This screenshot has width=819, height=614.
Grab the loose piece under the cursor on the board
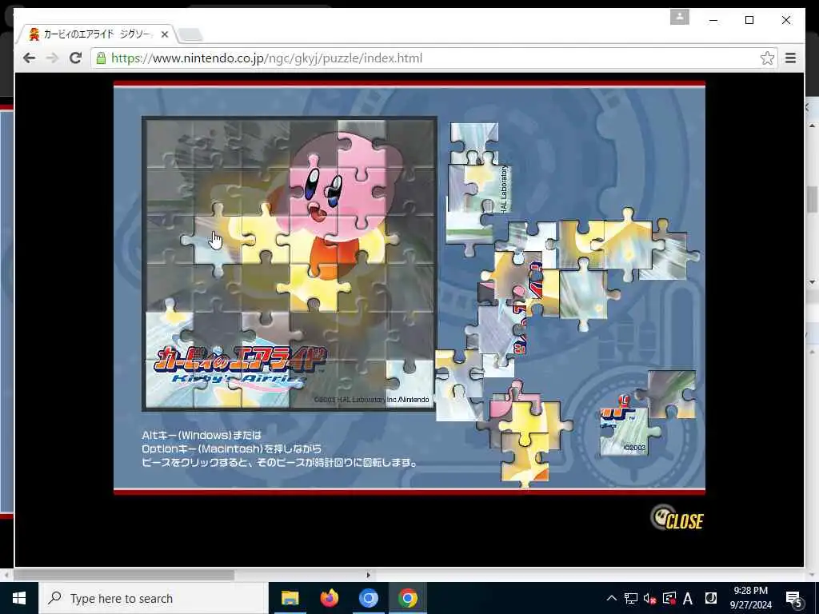tap(218, 241)
